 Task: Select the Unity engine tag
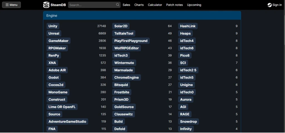pos(53,26)
